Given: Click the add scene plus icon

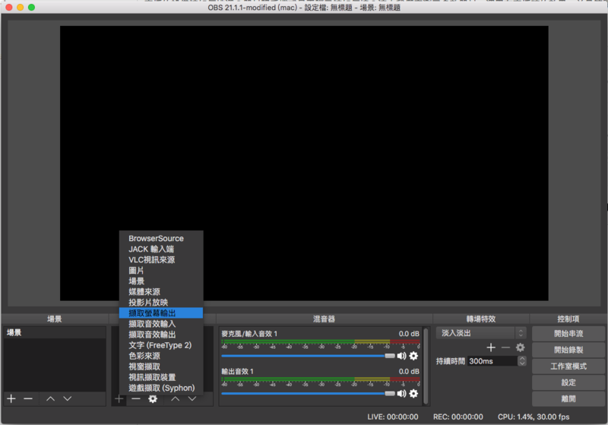Looking at the screenshot, I should tap(11, 398).
